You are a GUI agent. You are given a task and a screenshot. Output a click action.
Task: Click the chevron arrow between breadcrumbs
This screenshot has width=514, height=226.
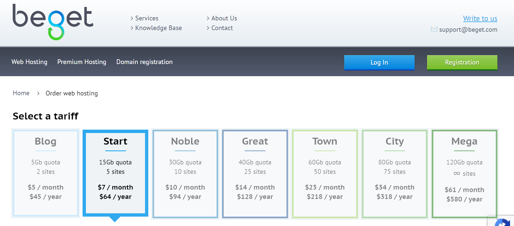pos(38,93)
